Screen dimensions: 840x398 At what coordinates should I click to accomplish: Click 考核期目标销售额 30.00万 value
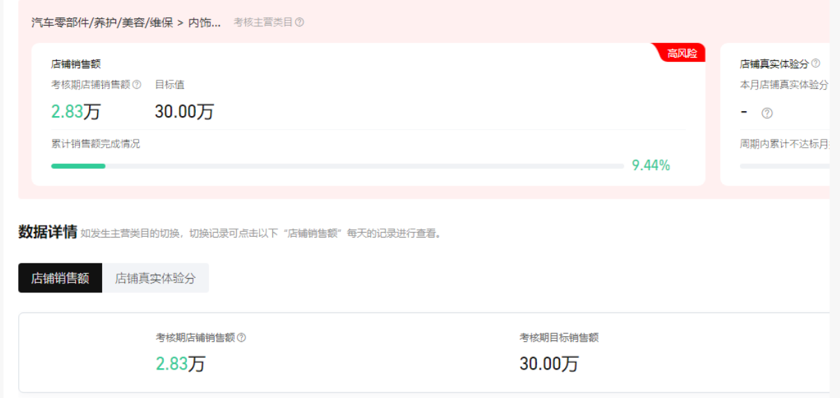click(549, 363)
